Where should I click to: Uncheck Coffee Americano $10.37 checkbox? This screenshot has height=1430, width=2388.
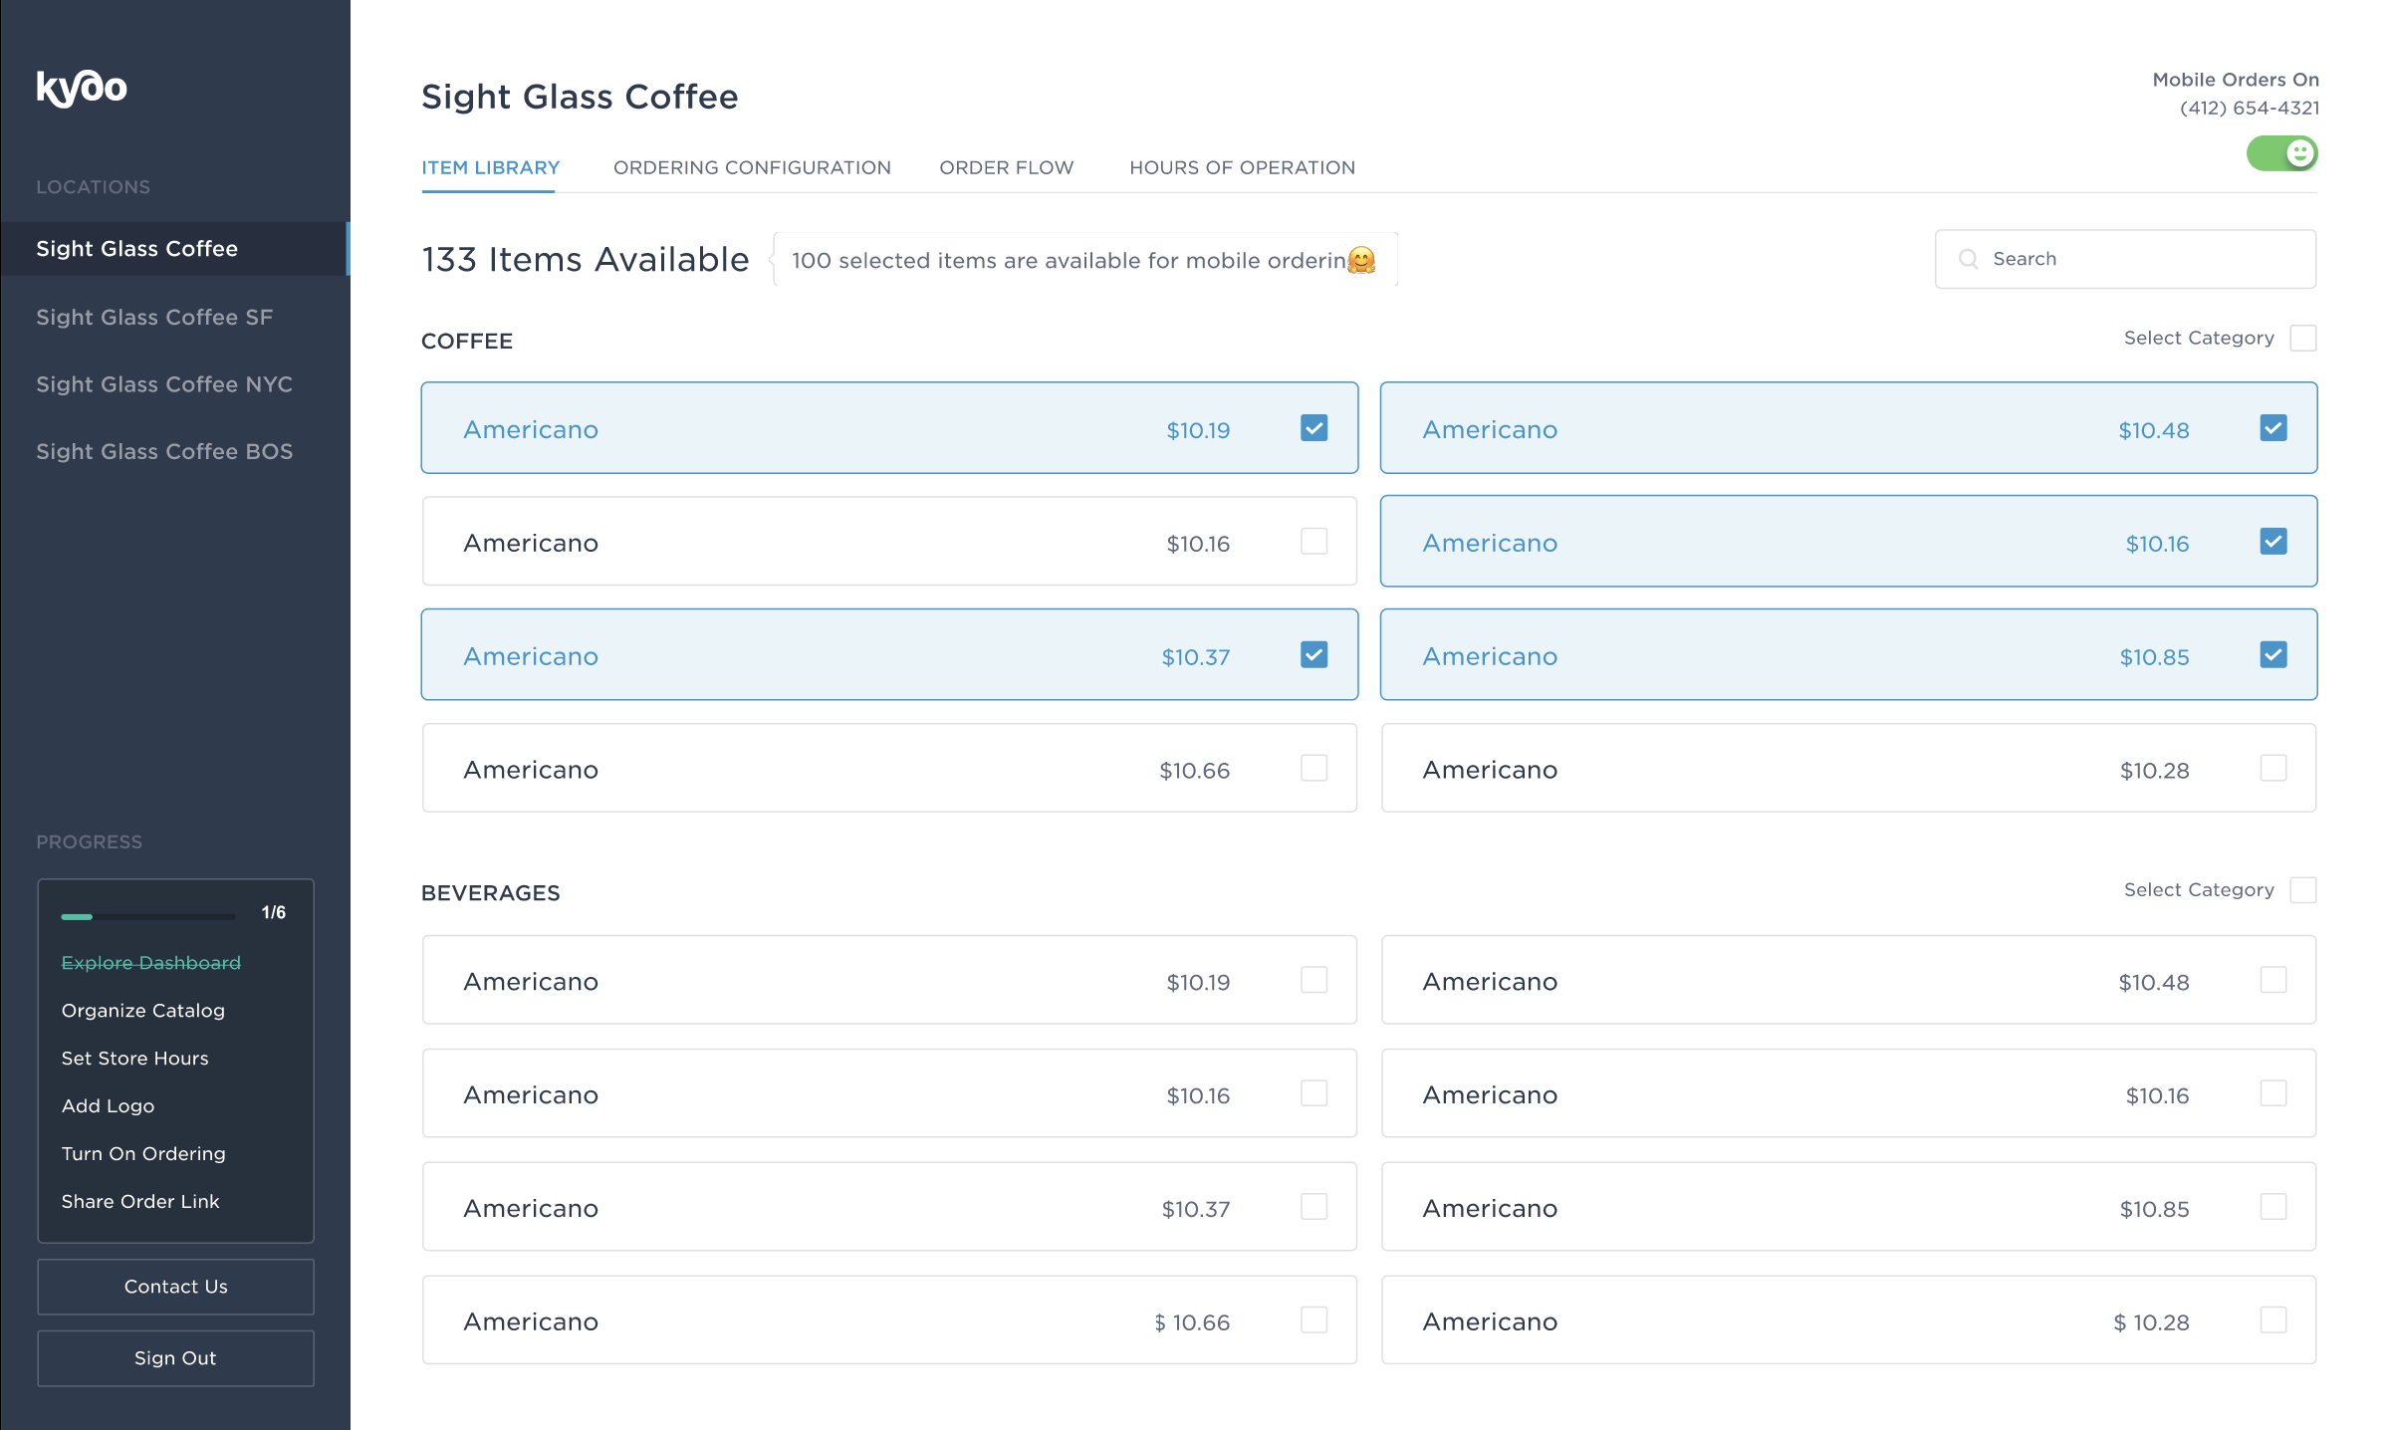coord(1313,655)
